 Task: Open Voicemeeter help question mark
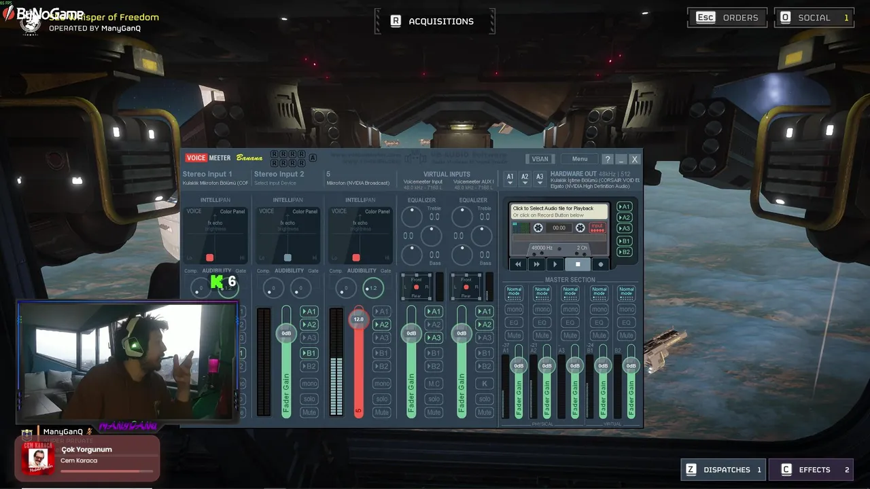[608, 159]
